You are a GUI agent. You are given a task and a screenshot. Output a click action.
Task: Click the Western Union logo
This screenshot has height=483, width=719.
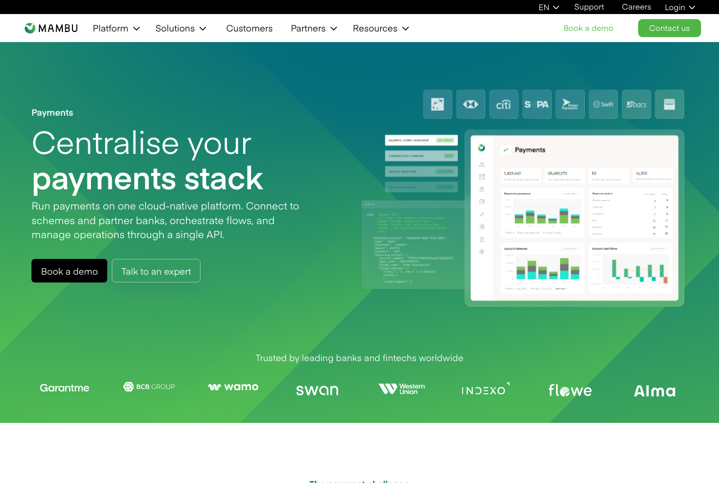(x=402, y=389)
